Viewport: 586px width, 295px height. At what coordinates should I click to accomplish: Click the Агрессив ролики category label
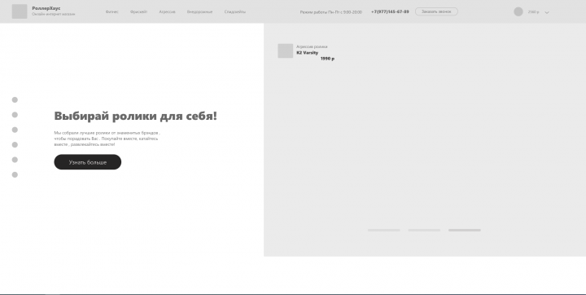click(x=312, y=46)
